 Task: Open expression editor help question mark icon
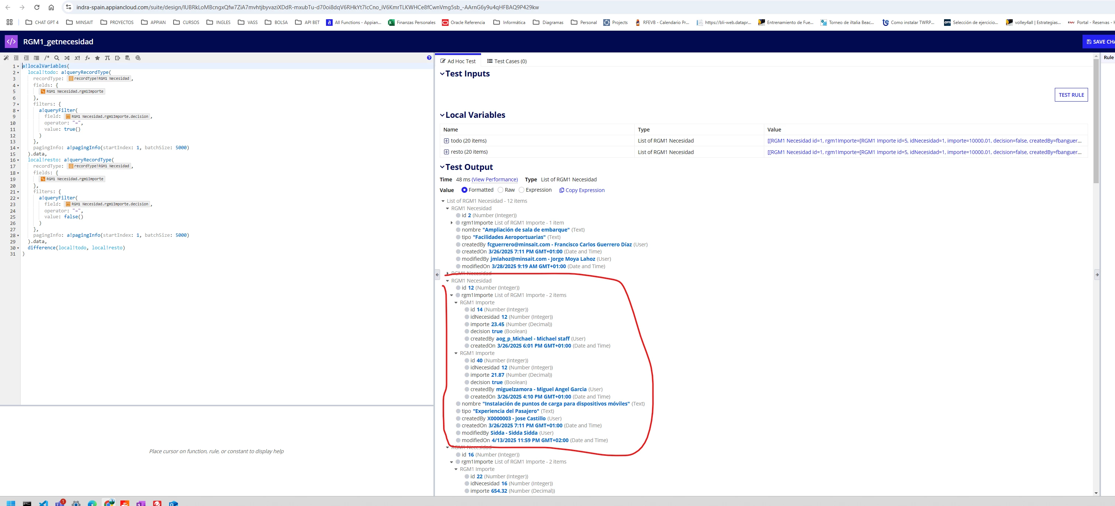pyautogui.click(x=429, y=58)
